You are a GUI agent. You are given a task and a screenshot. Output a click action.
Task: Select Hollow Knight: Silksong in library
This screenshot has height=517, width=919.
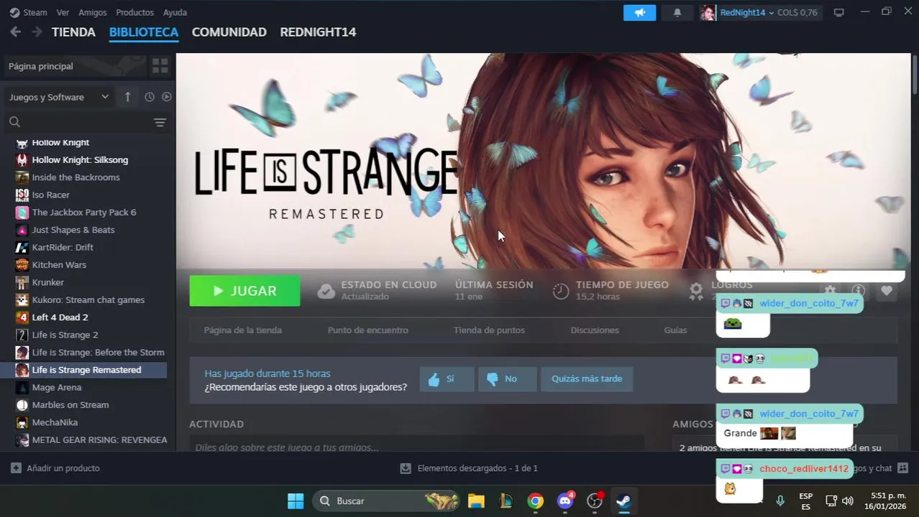coord(80,160)
